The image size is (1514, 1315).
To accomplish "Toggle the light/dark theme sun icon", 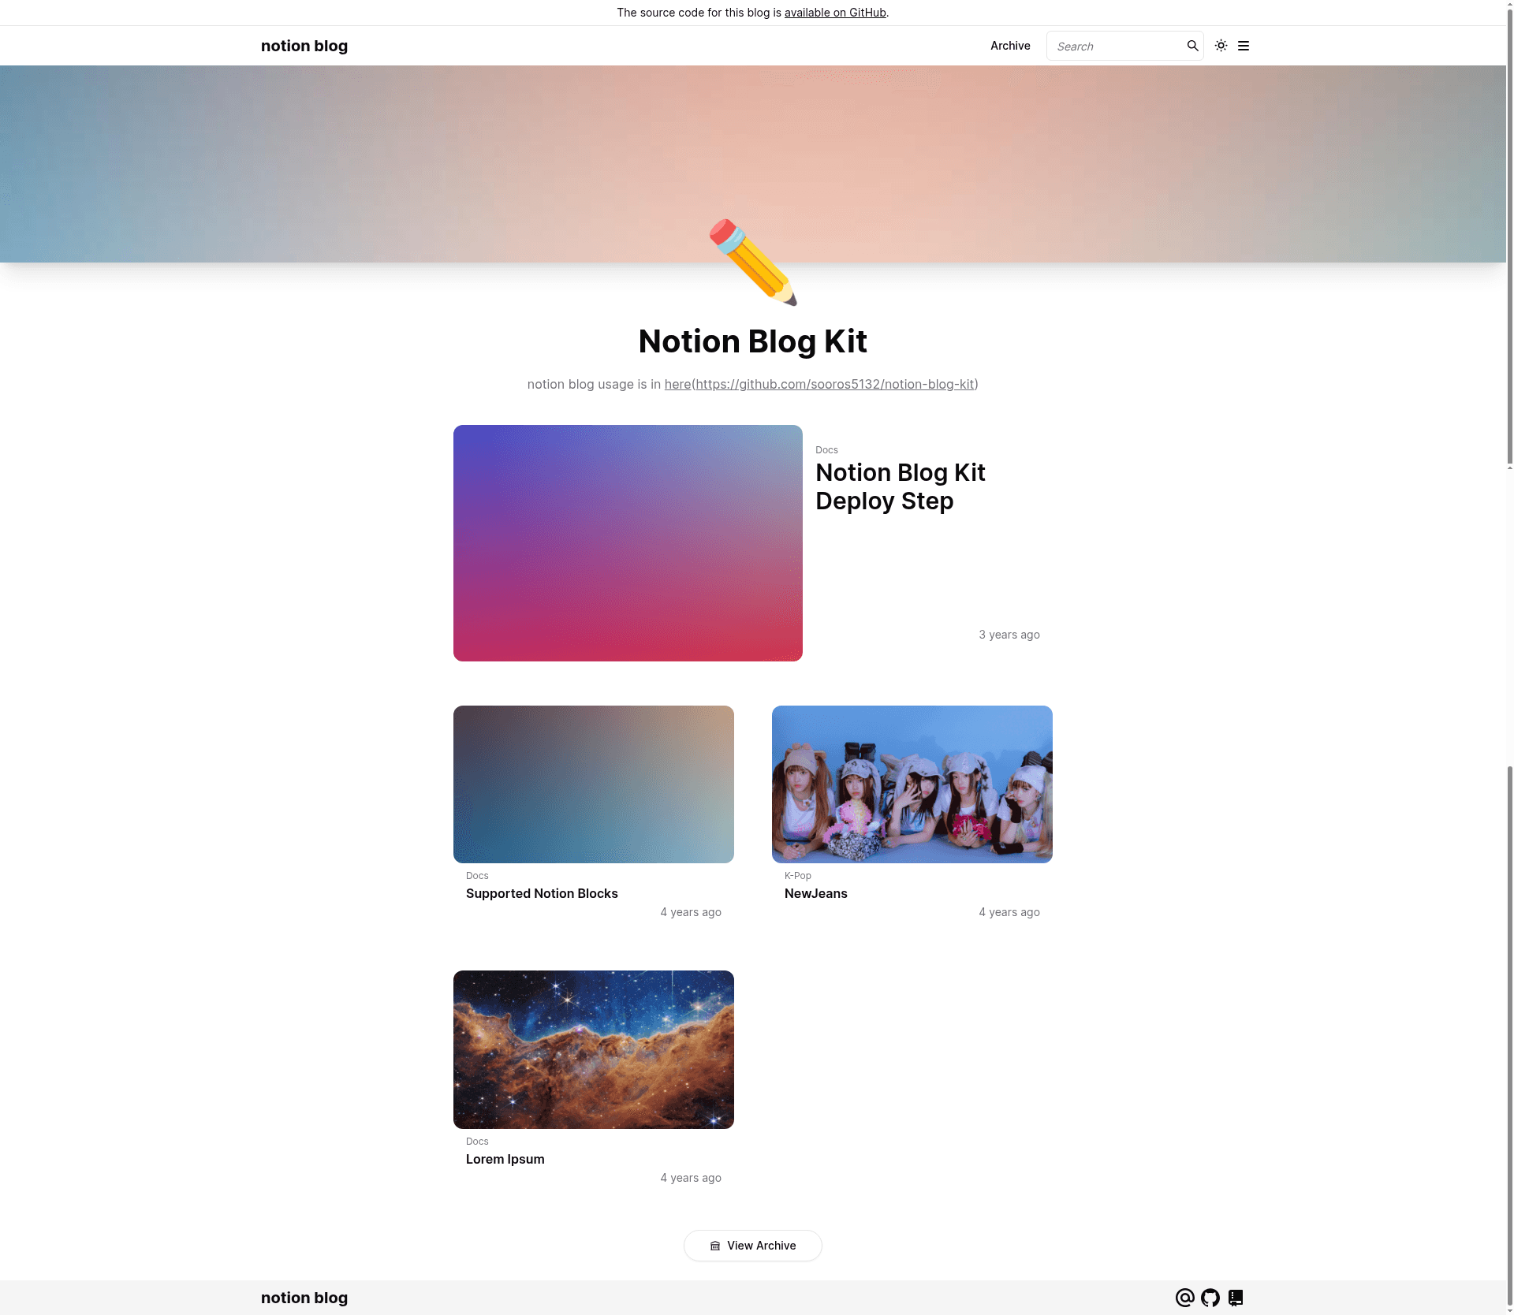I will (1221, 46).
